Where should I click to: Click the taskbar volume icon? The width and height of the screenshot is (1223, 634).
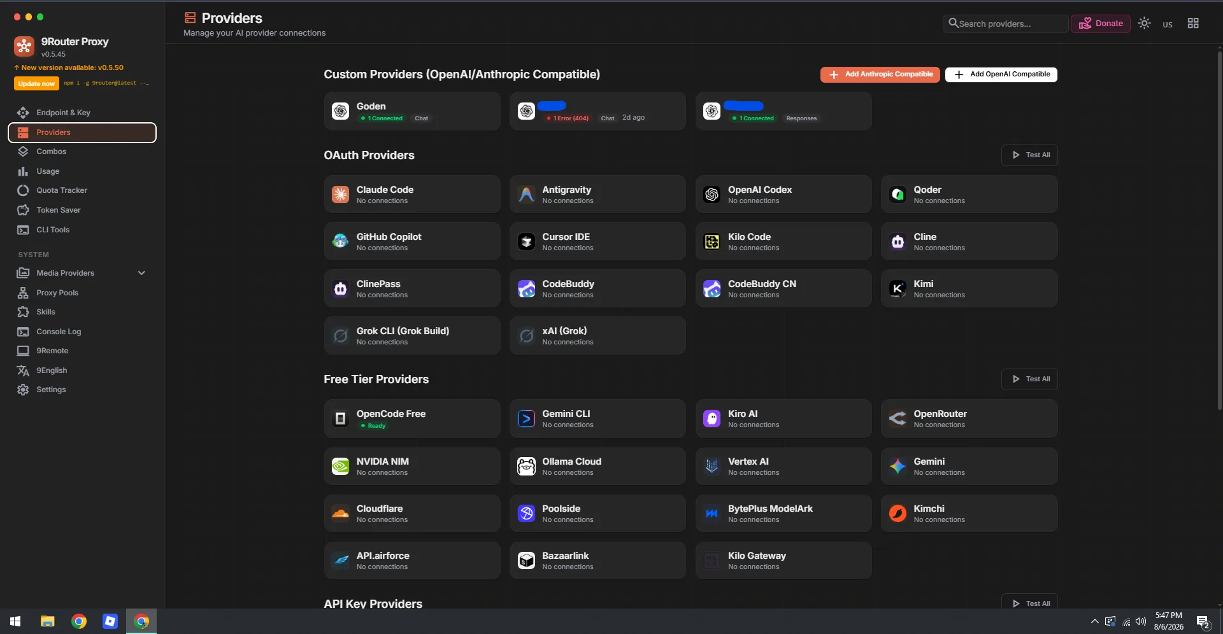[1141, 621]
